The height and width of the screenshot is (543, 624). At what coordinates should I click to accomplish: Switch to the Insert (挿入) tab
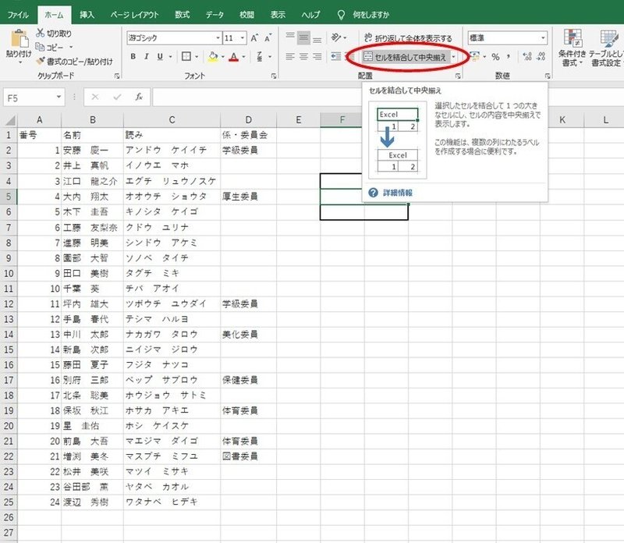[x=87, y=15]
